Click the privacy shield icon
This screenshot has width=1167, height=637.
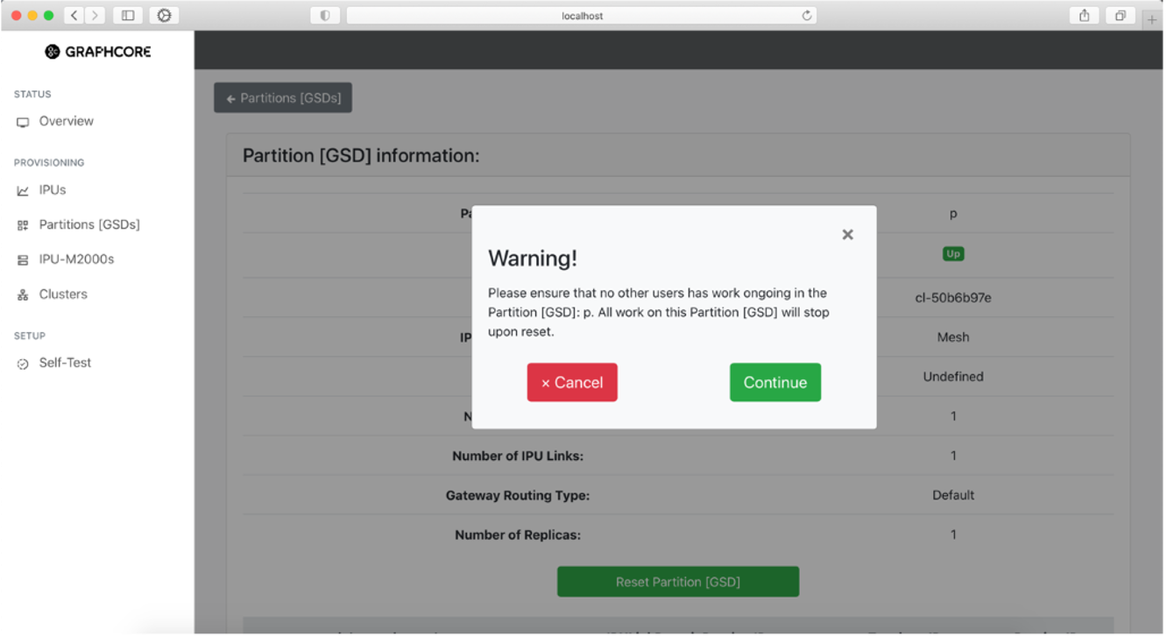(x=325, y=16)
